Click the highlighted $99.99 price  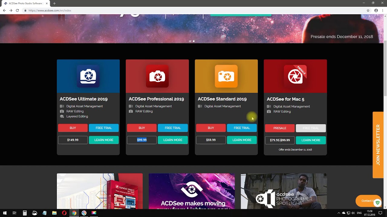142,140
